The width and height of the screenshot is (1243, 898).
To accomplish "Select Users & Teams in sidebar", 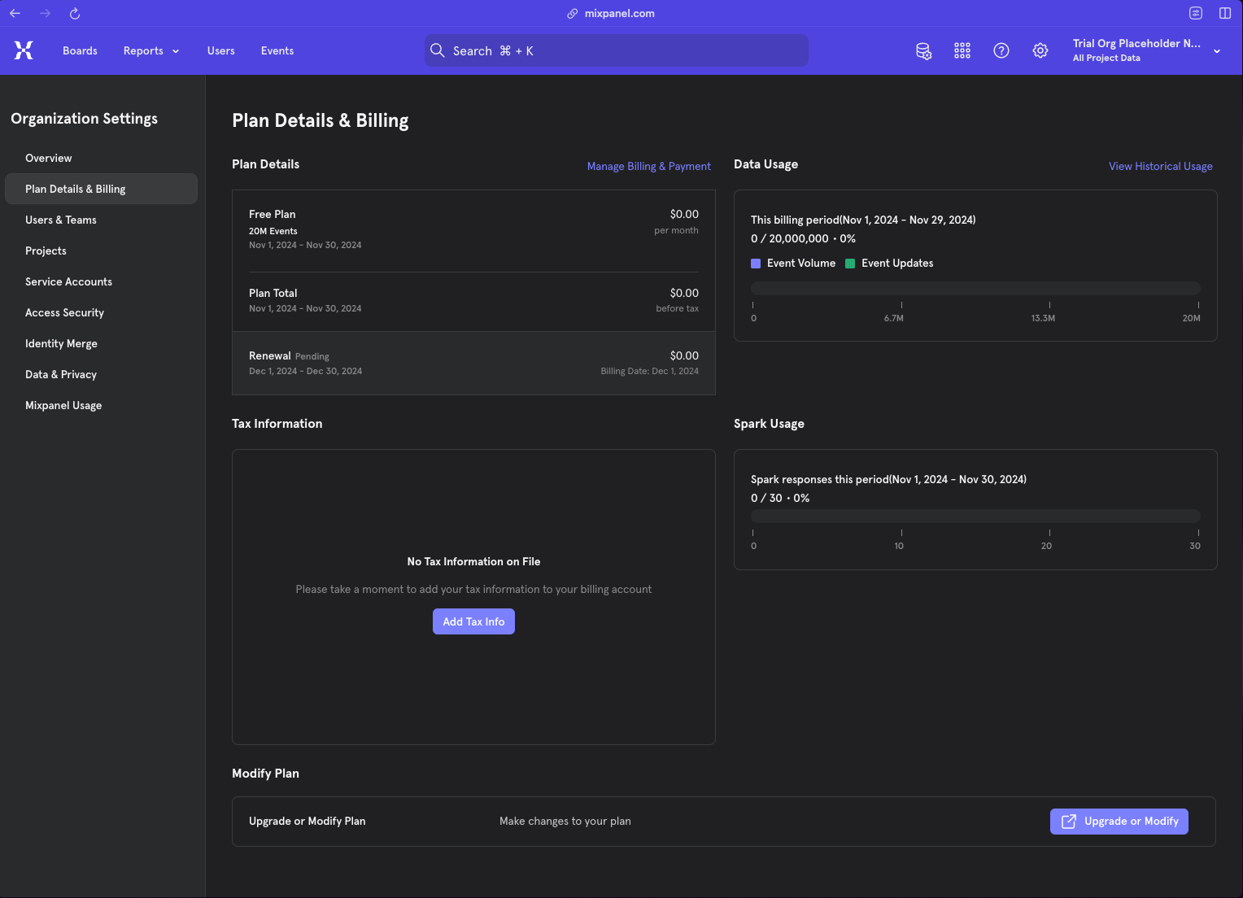I will (x=61, y=220).
